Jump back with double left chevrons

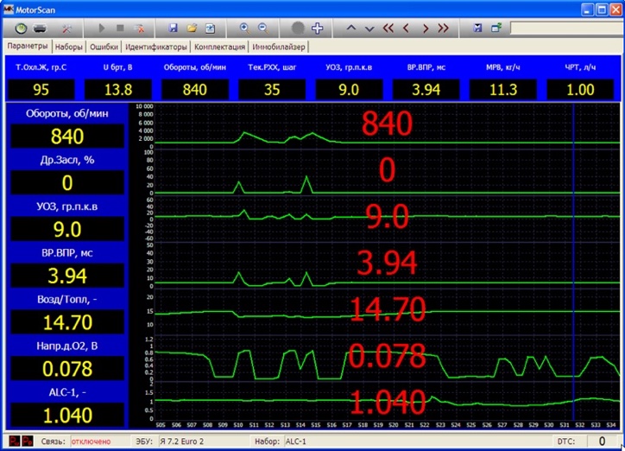[388, 28]
